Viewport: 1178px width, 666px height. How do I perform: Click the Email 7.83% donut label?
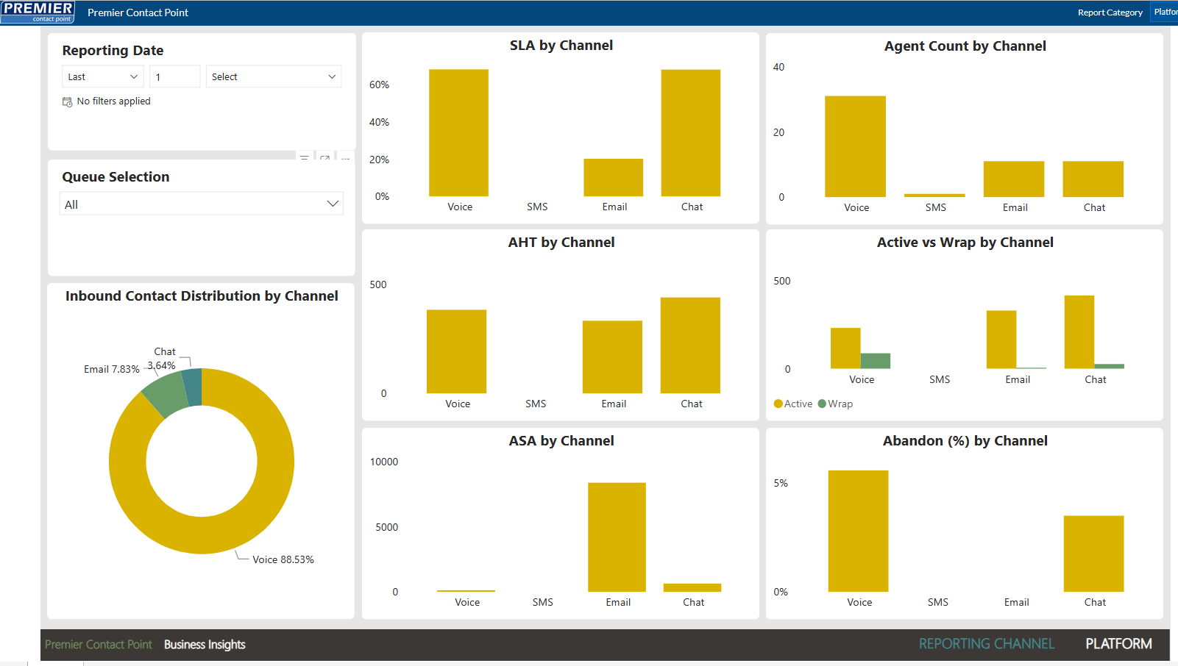click(112, 369)
